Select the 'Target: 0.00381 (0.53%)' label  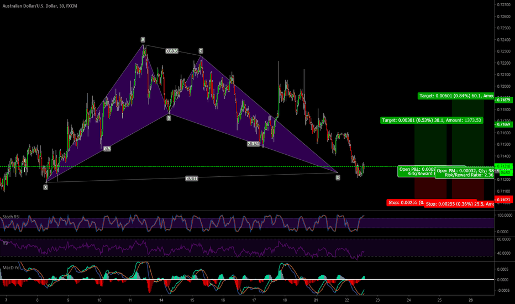tap(432, 120)
